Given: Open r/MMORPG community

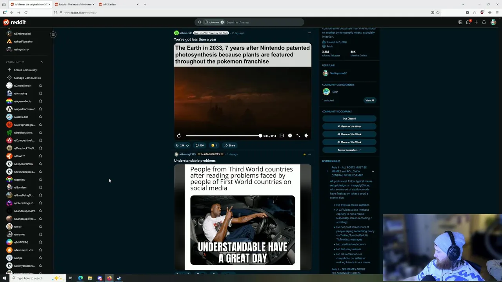Looking at the screenshot, I should (21, 242).
